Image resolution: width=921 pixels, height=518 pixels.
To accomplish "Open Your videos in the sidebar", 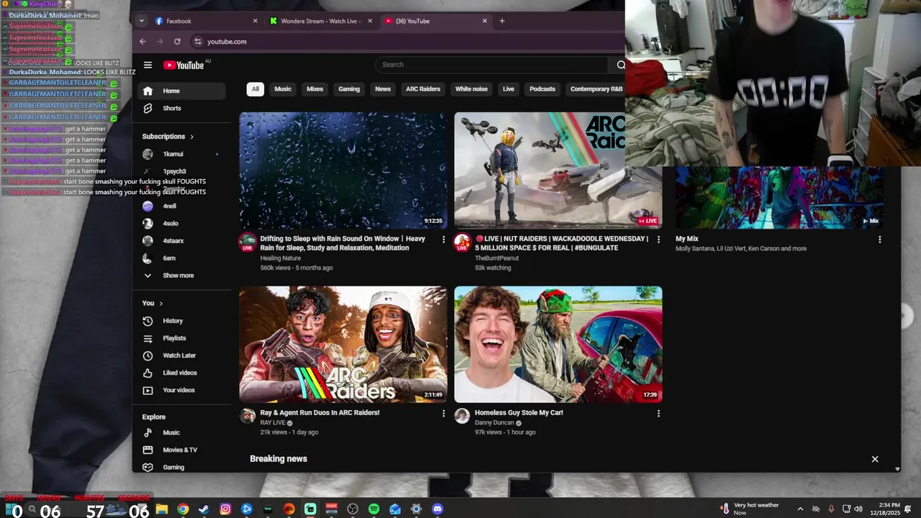I will click(181, 390).
